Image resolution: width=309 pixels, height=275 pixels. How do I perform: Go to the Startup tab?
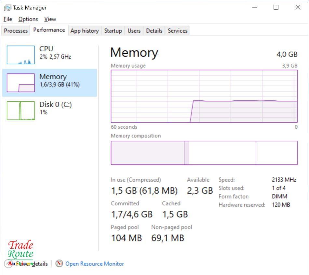pyautogui.click(x=113, y=31)
